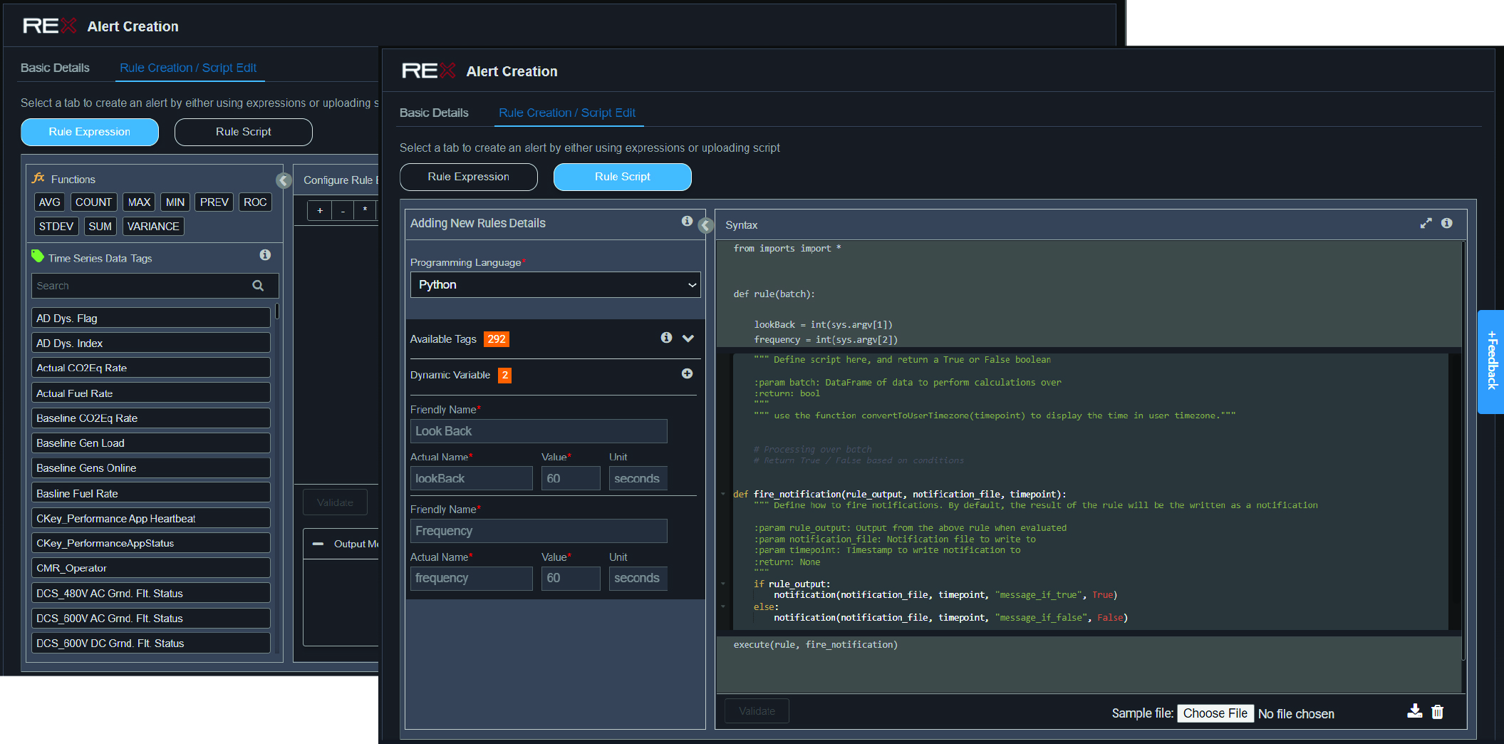Select the Rule Script option
The height and width of the screenshot is (744, 1504).
click(x=622, y=177)
